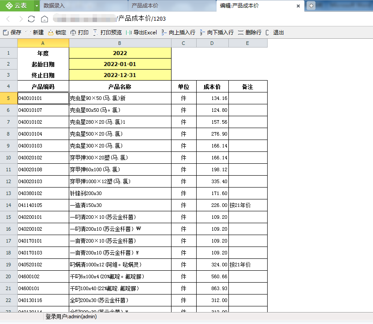373x324 pixels.
Task: Click the Export Excel (导出Excel) icon
Action: (129, 33)
